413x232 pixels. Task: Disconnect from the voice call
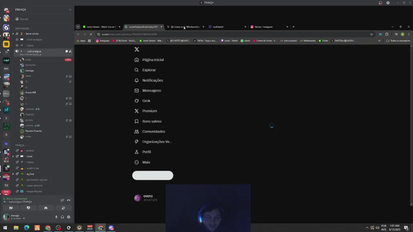[x=68, y=200]
